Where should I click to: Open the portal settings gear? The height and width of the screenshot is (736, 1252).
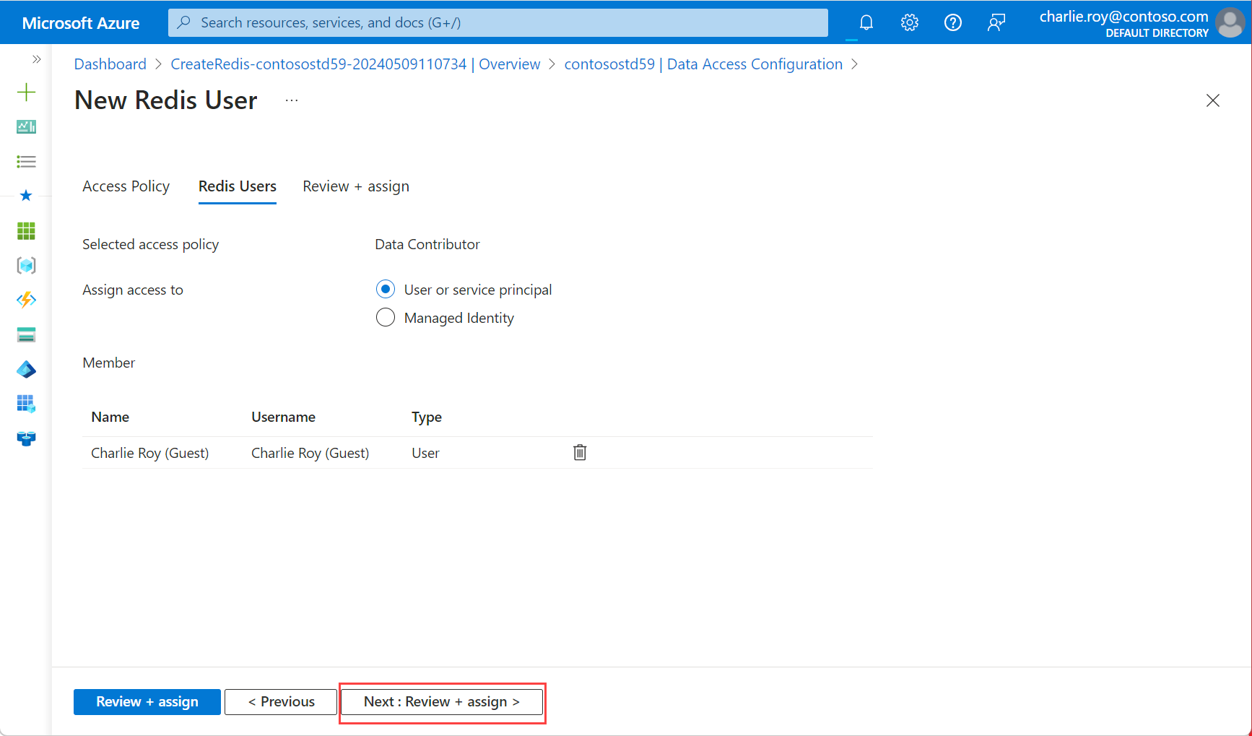point(909,22)
